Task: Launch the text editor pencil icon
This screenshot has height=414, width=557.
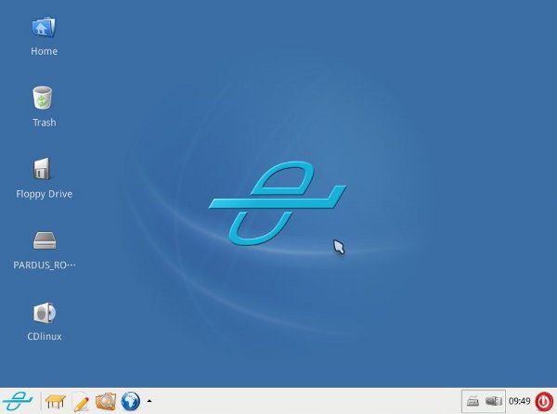Action: tap(81, 402)
